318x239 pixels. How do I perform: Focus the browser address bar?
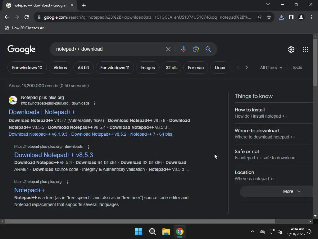pos(147,17)
